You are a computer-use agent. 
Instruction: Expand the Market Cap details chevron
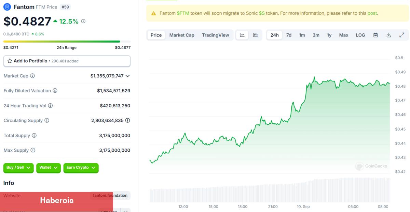(127, 76)
